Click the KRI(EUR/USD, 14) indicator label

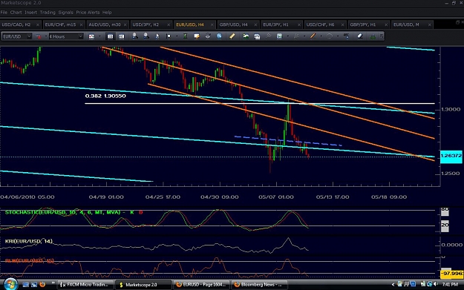coord(29,241)
